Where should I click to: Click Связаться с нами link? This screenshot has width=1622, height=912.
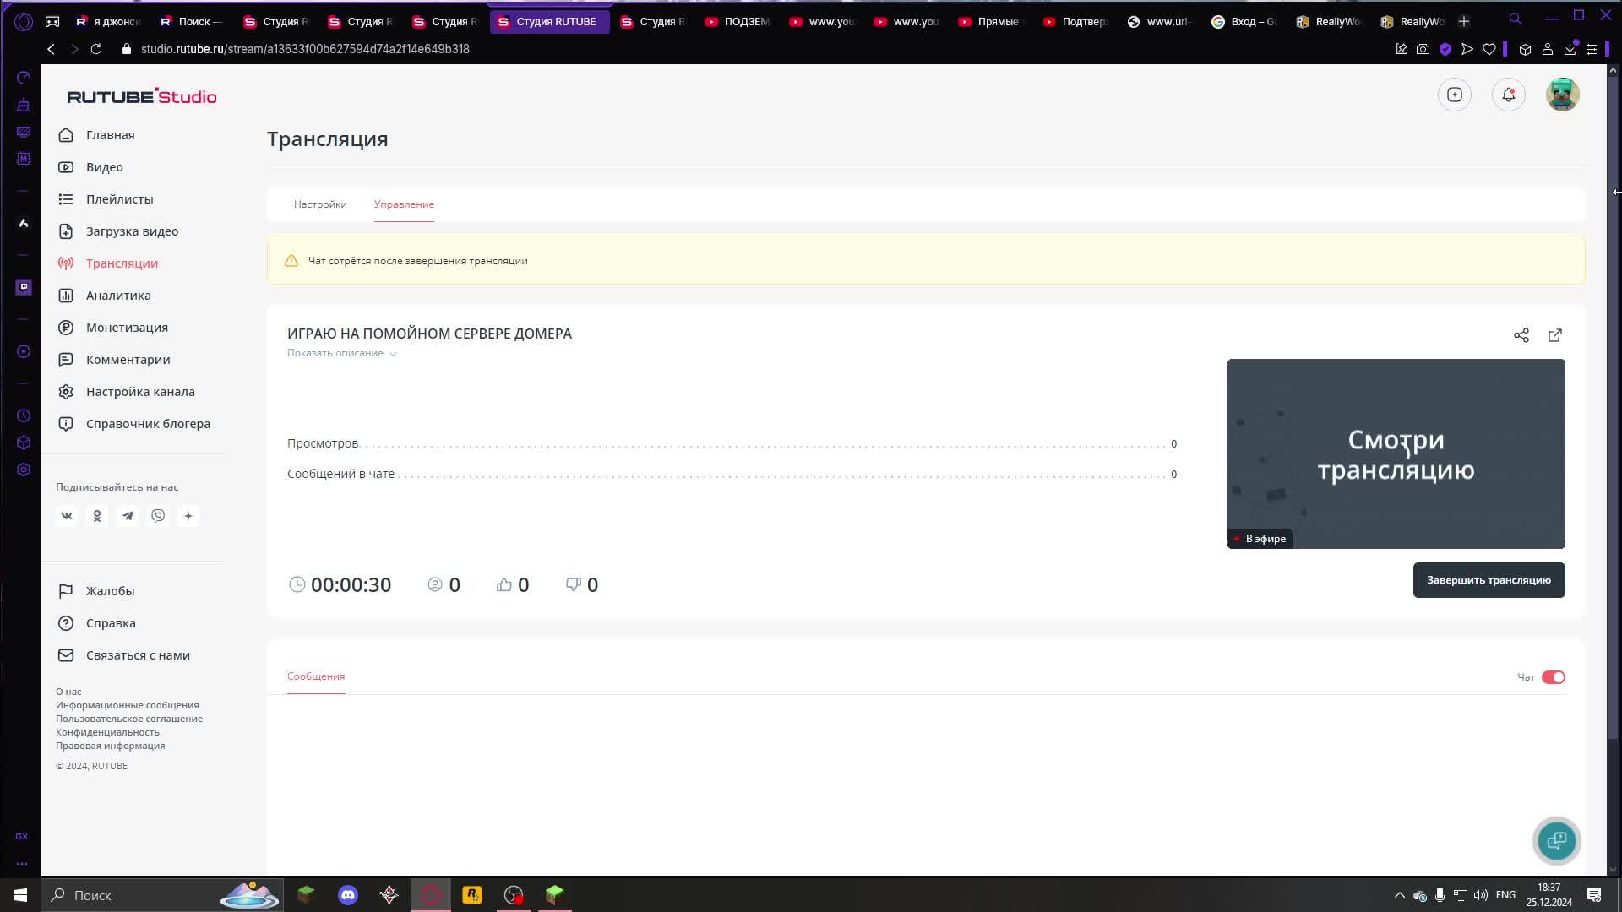point(124,655)
